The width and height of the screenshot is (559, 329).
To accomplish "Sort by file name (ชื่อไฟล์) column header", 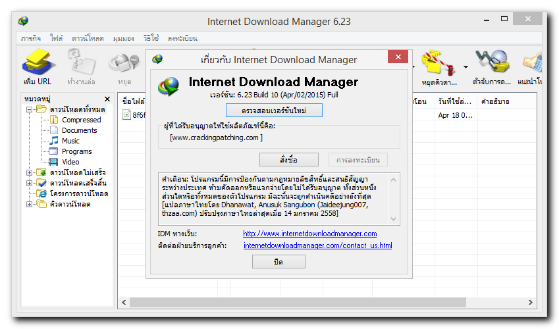I will pos(132,101).
